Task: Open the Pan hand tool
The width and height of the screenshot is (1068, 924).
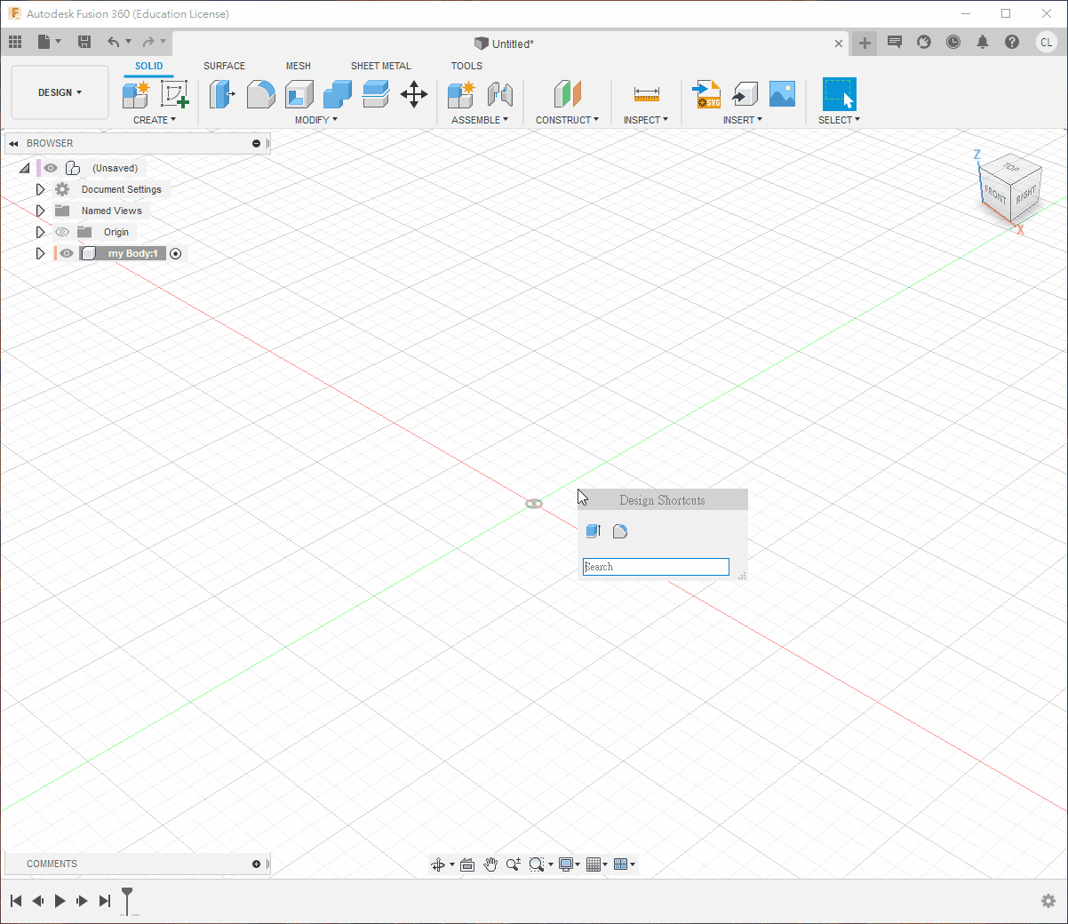Action: [x=490, y=864]
